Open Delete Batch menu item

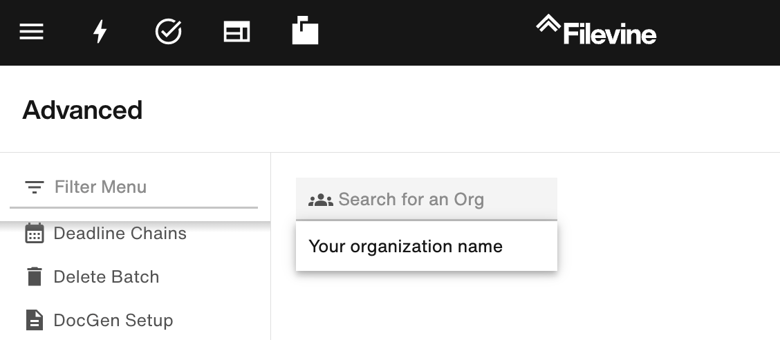pos(106,277)
